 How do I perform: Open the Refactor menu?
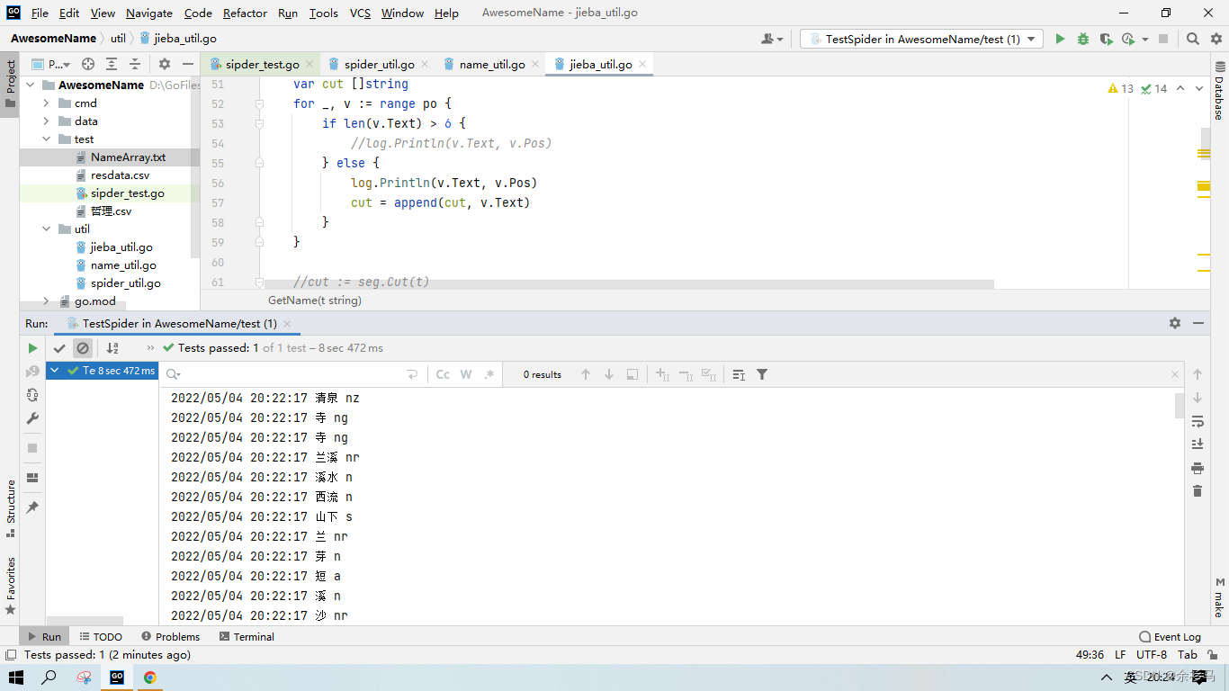tap(245, 13)
